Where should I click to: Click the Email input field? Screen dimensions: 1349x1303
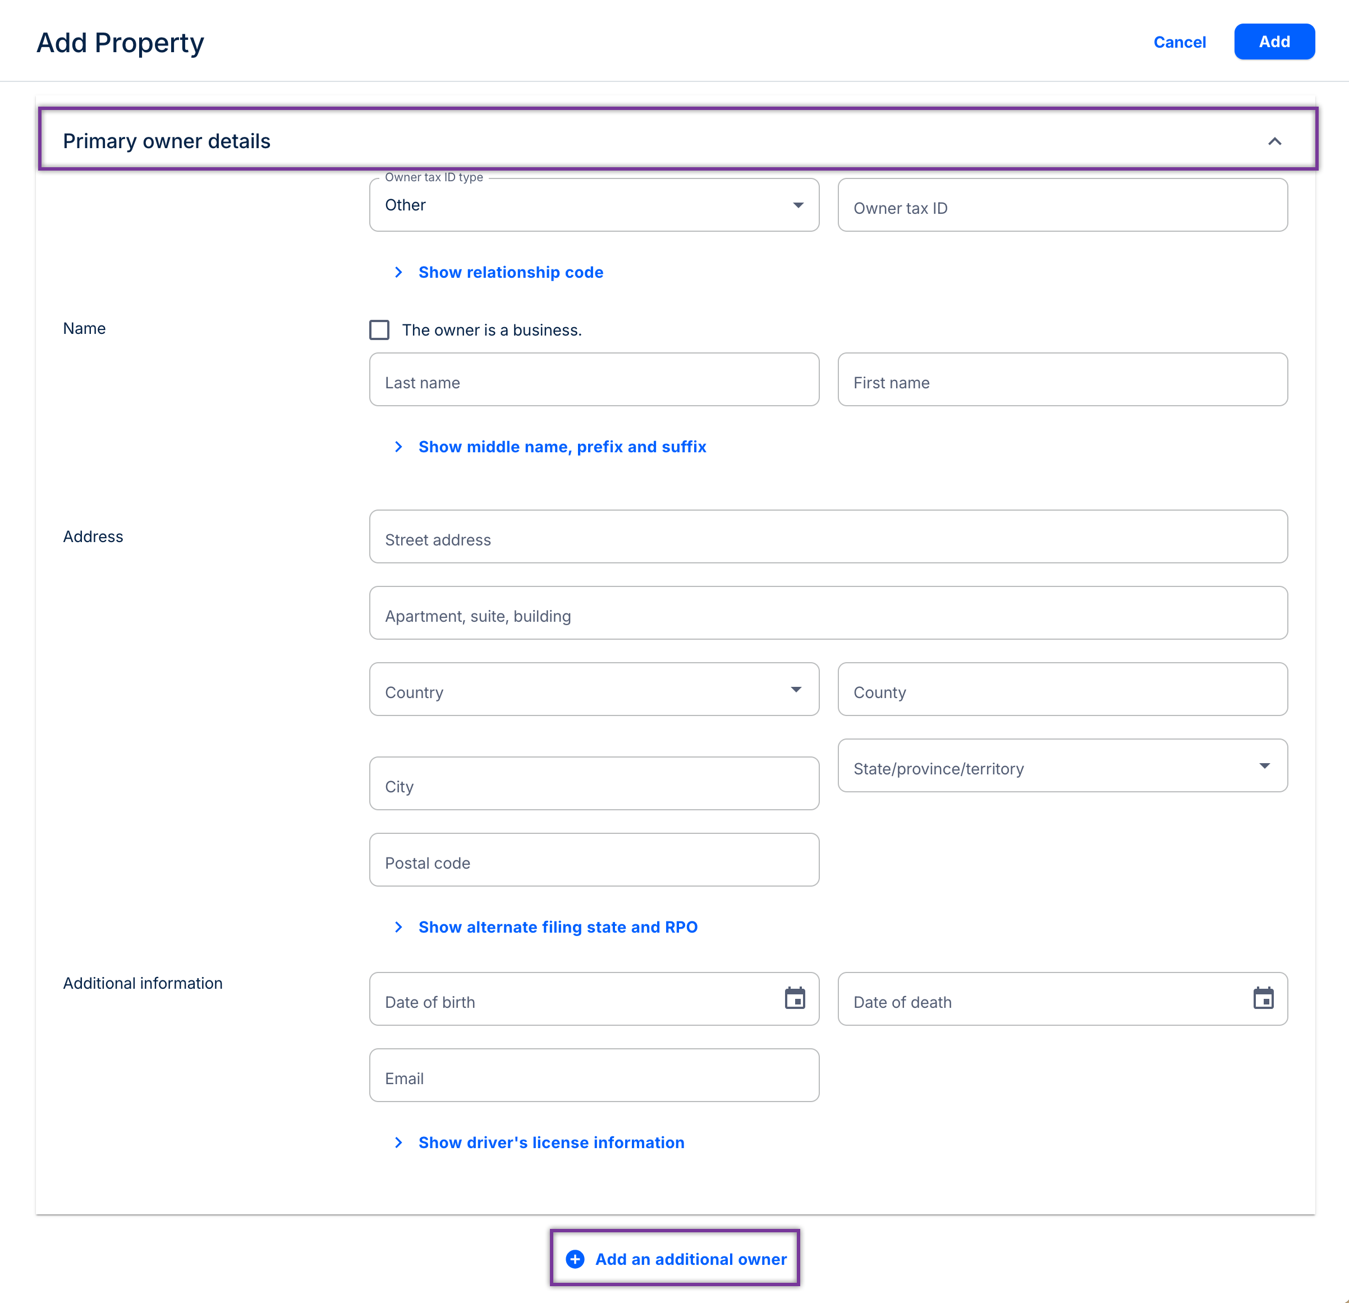pyautogui.click(x=593, y=1075)
